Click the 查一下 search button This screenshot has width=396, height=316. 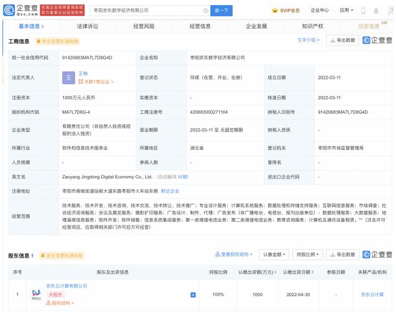pyautogui.click(x=222, y=11)
